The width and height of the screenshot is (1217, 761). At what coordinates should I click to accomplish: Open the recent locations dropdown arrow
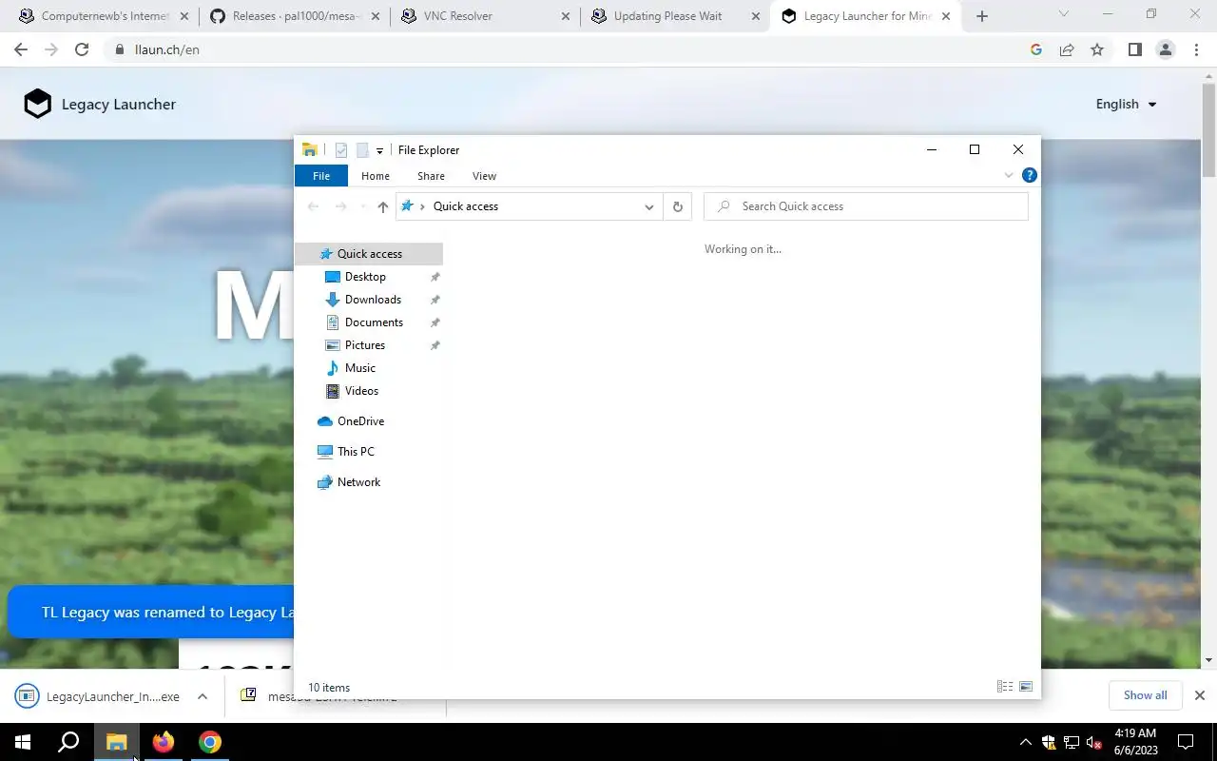point(363,206)
